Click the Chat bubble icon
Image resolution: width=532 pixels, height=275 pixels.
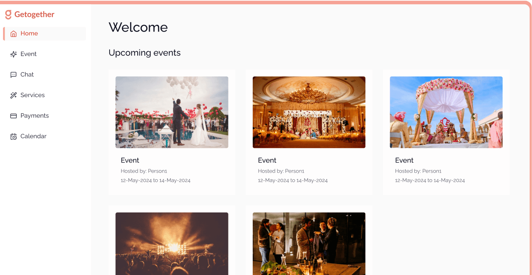tap(13, 75)
